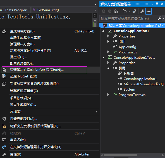Viewport: 165px width, 158px height.
Task: Open the editor tab list dropdown arrow
Action: click(95, 4)
